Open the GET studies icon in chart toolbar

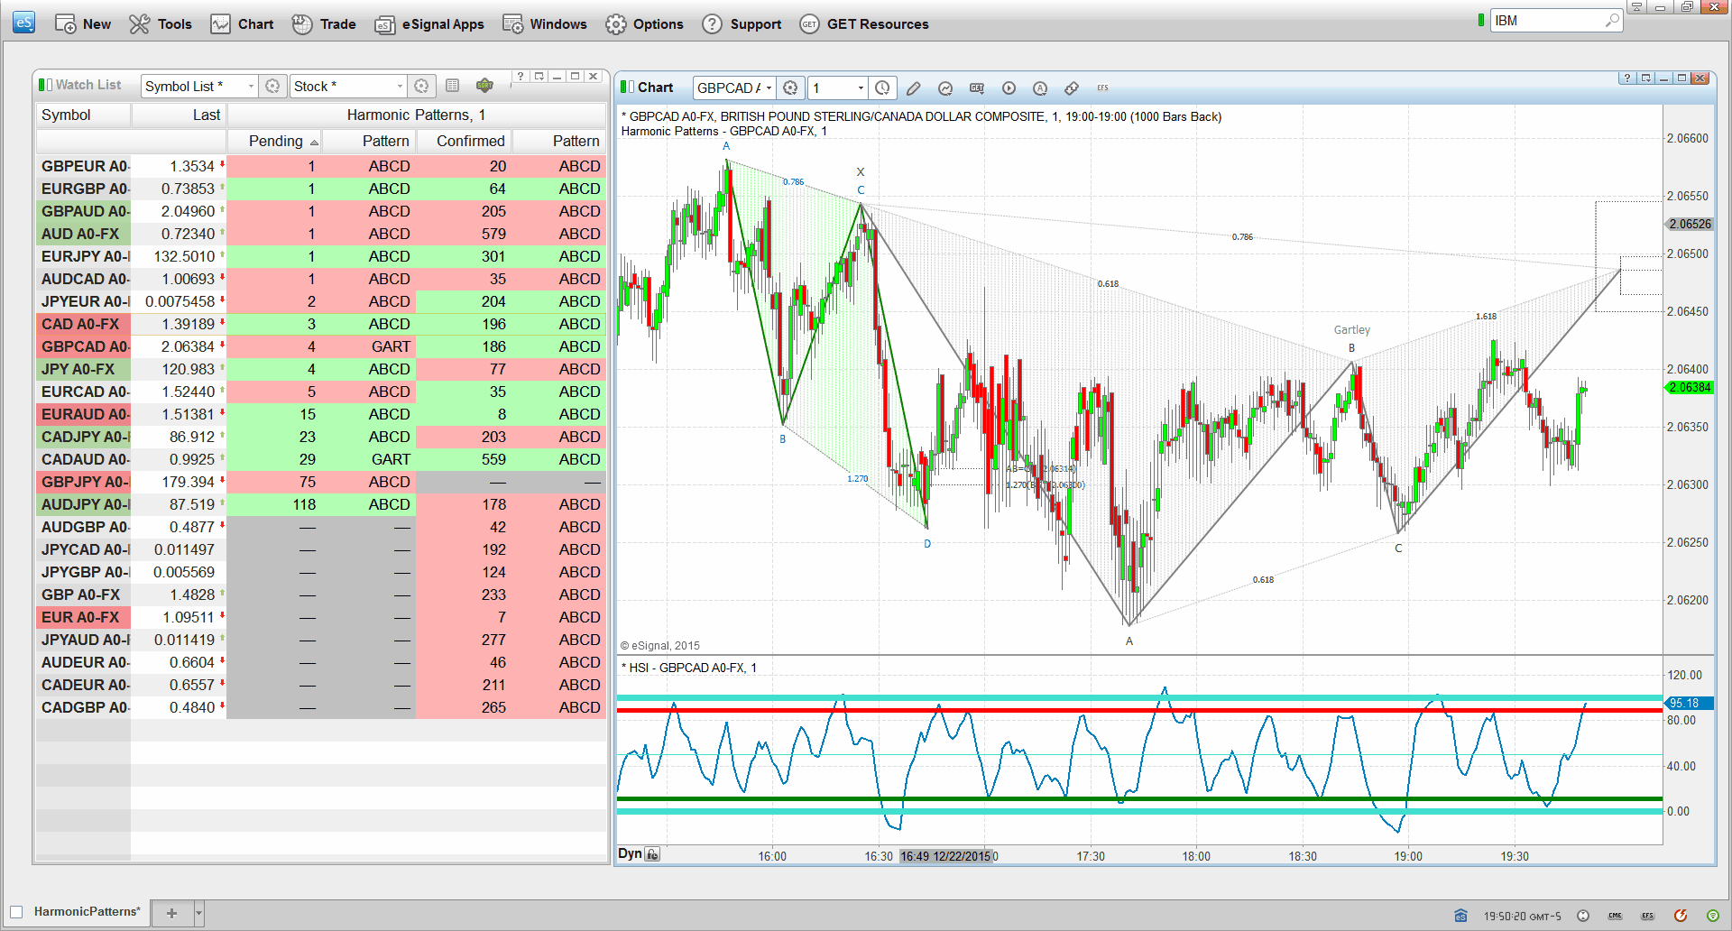pyautogui.click(x=977, y=88)
